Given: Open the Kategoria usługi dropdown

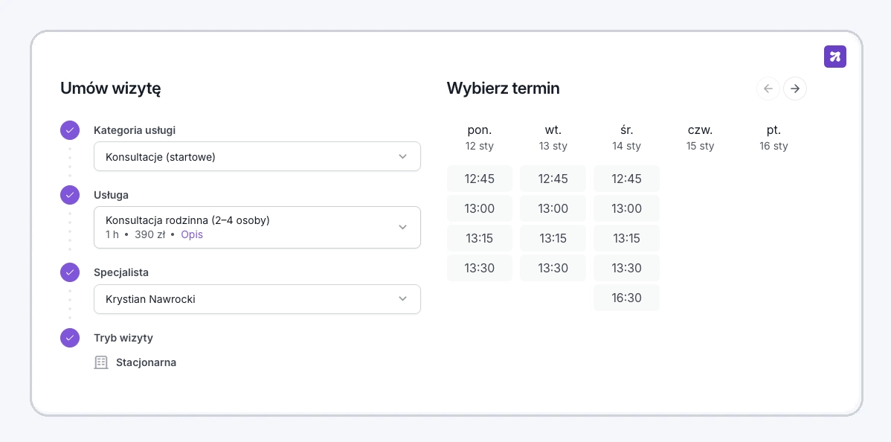Looking at the screenshot, I should tap(257, 157).
